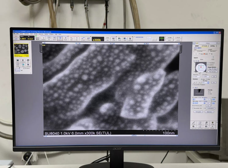Image resolution: width=228 pixels, height=168 pixels.
Task: Freeze the live scan image
Action: point(43,38)
